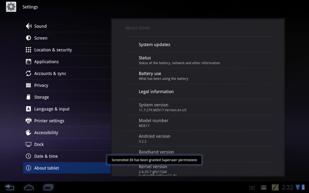
Task: Tap the Location & security grid icon
Action: click(x=29, y=50)
